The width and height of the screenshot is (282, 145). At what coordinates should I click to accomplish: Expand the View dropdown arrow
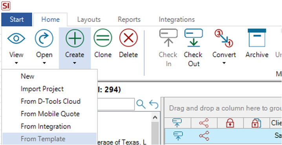point(16,63)
